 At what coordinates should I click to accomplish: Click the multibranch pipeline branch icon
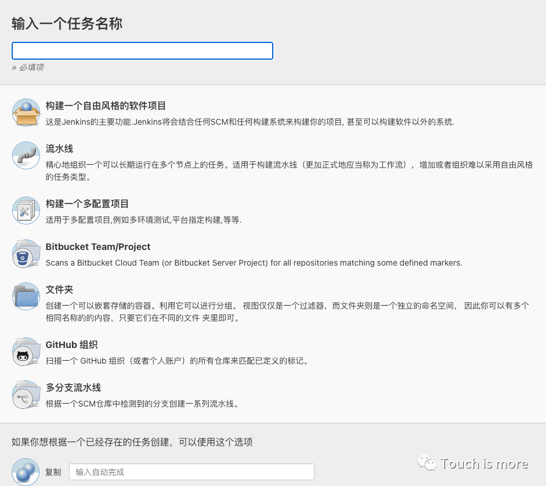click(26, 394)
